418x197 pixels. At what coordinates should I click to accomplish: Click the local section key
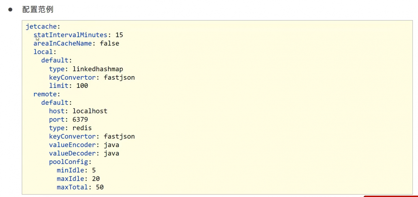click(x=43, y=52)
